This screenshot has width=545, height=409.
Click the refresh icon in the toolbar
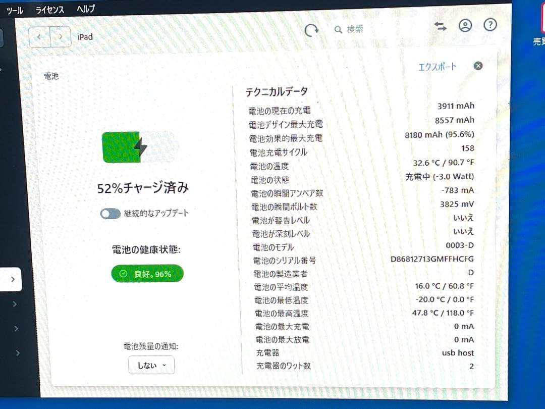point(311,30)
